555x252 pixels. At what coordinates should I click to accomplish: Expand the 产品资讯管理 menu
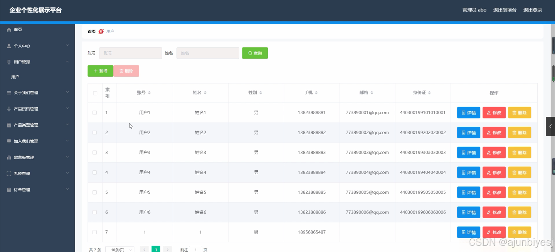(67, 109)
